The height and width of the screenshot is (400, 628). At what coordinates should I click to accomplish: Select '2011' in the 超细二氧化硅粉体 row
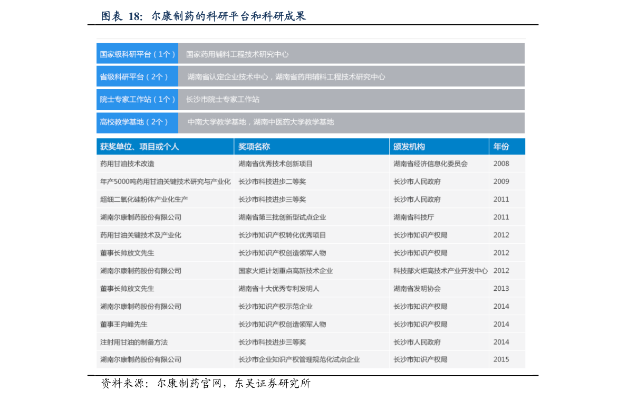[x=501, y=199]
